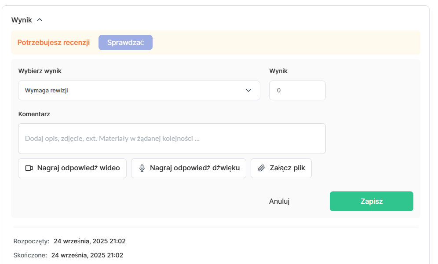Click the Rozpoczęty date value
This screenshot has height=264, width=438.
(x=90, y=241)
